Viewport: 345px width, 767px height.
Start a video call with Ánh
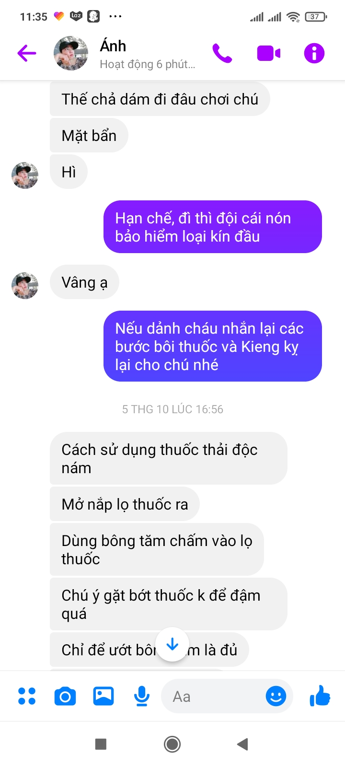point(268,53)
